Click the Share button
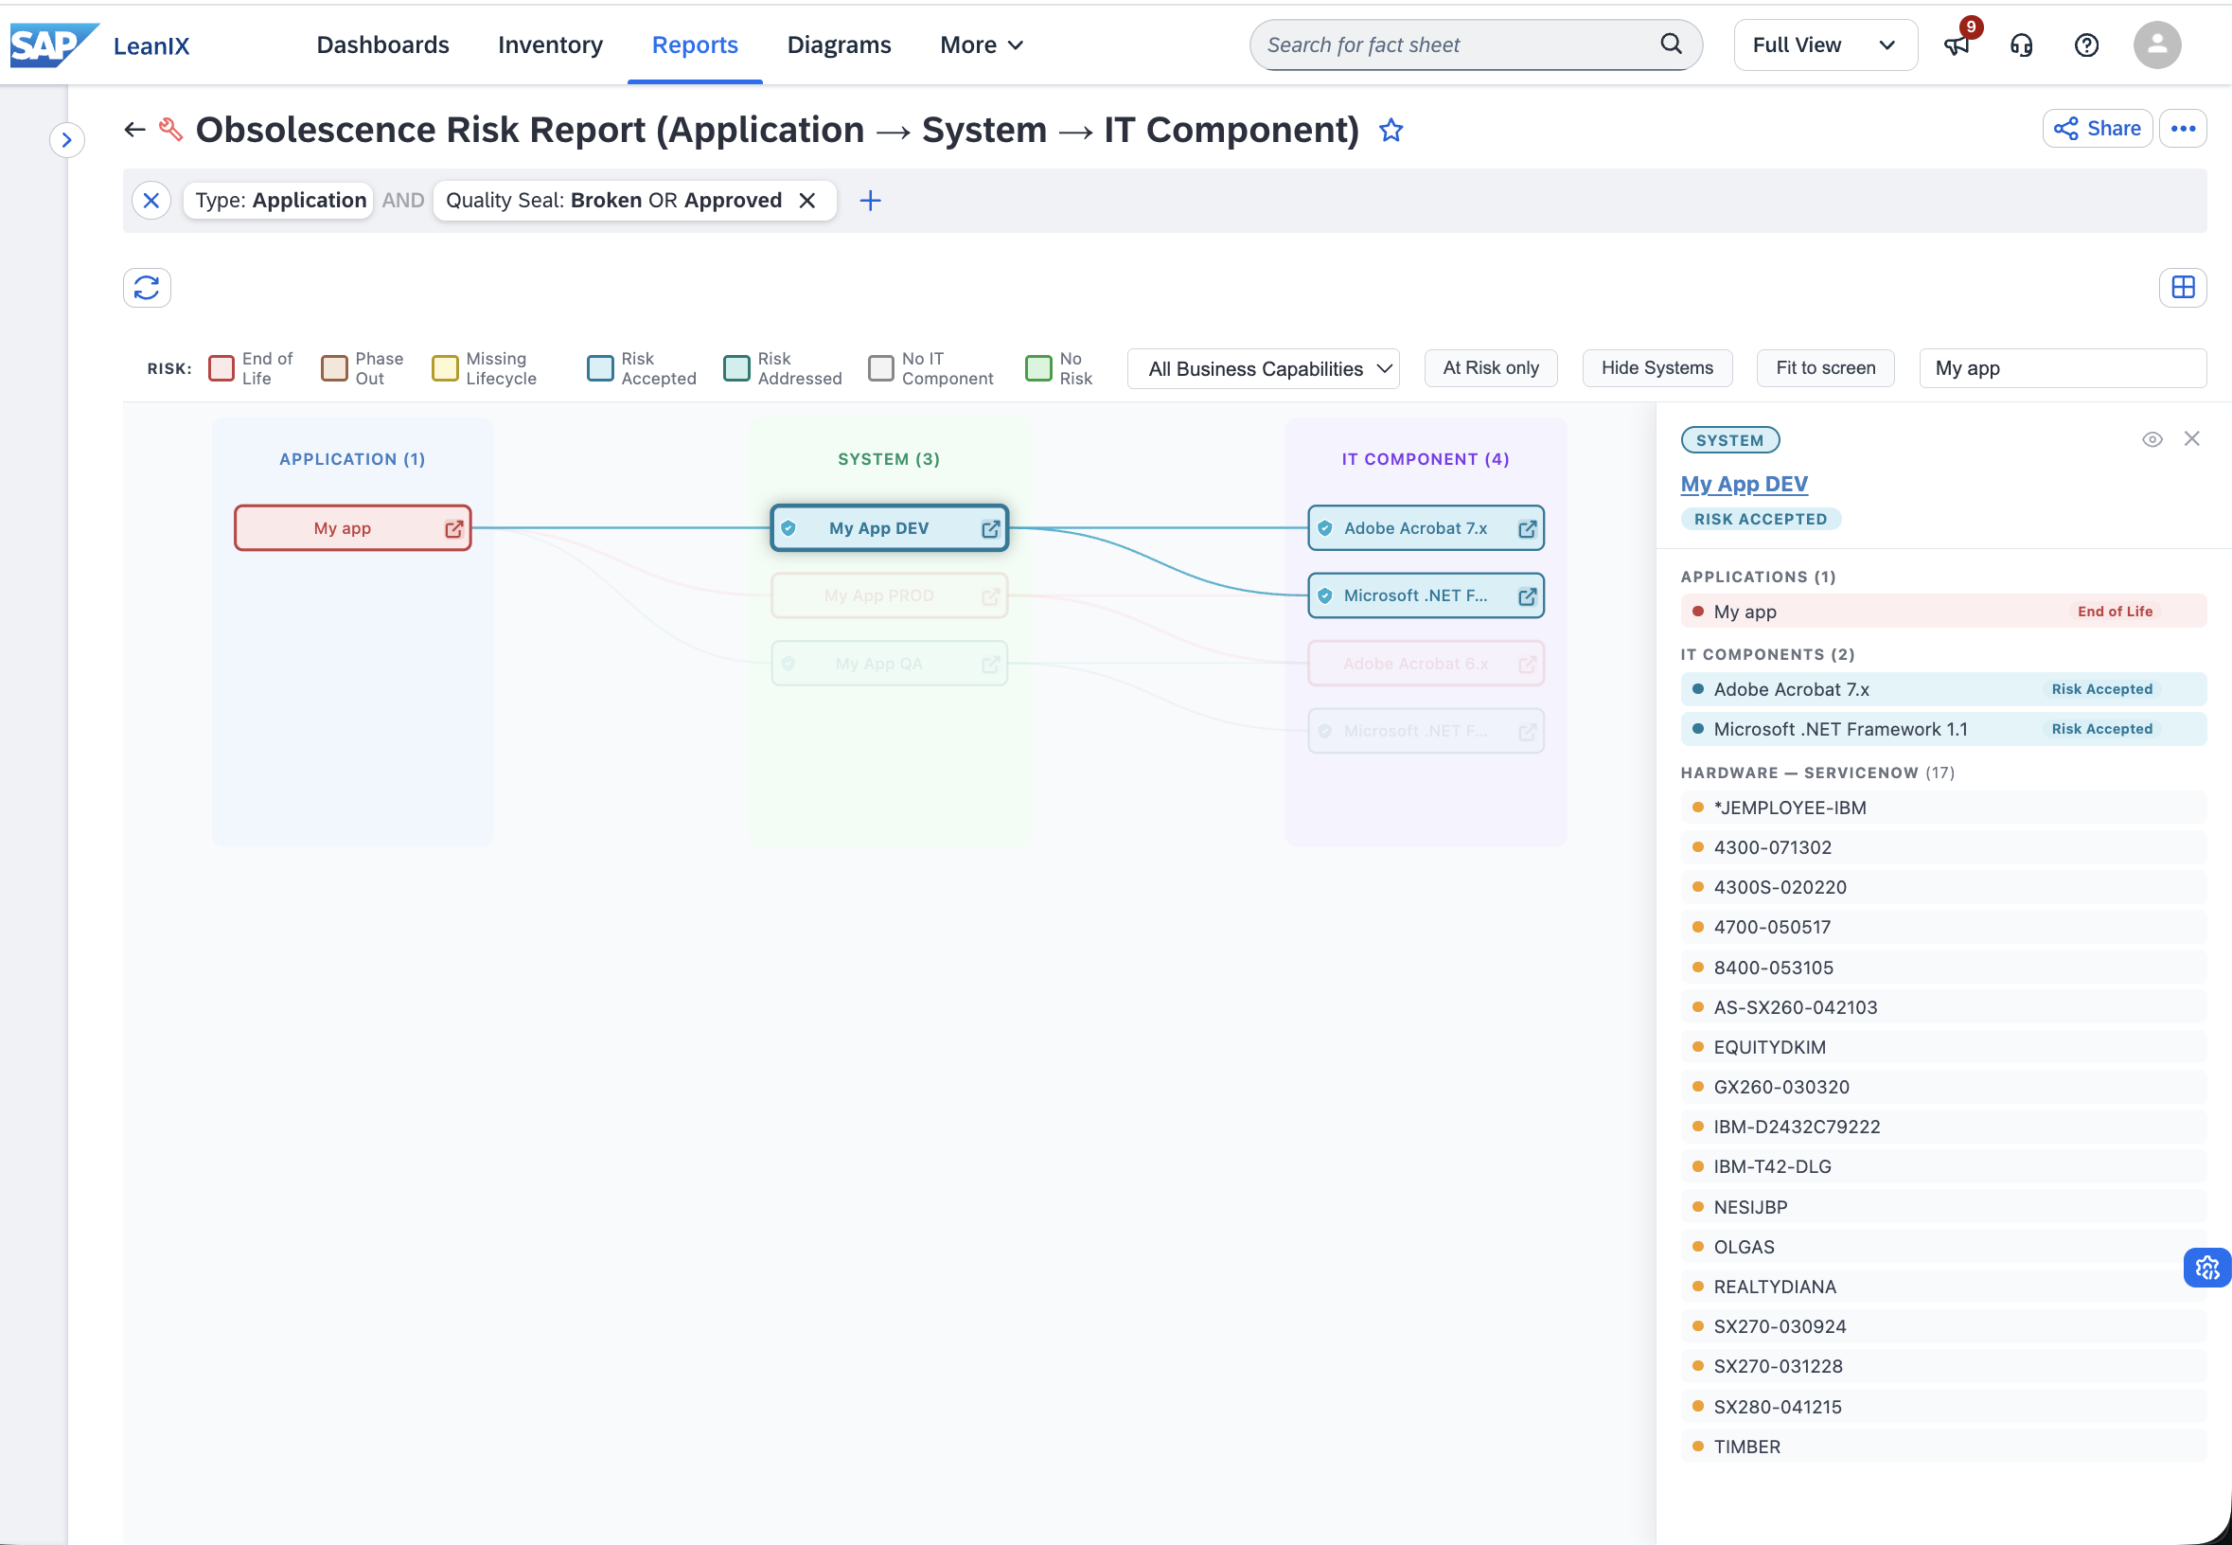2232x1545 pixels. (2098, 129)
